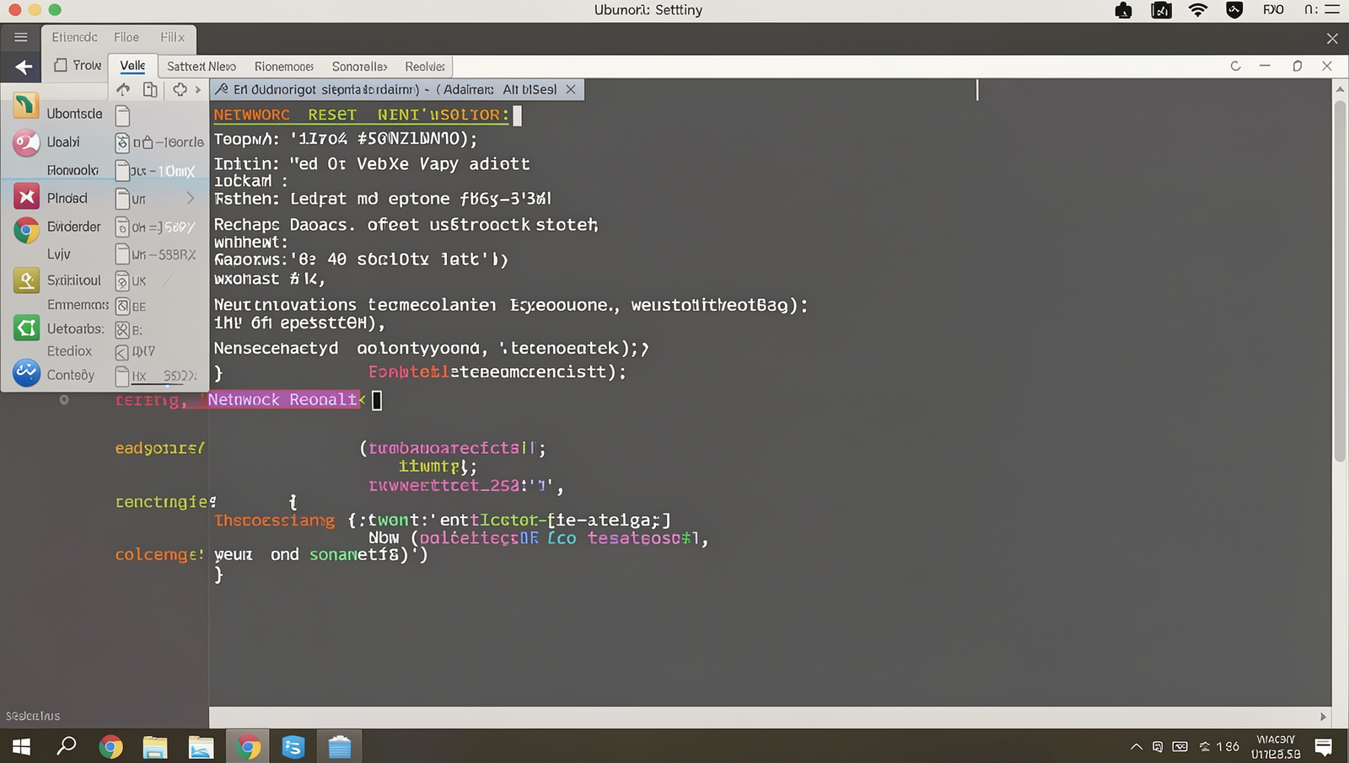
Task: Open the Ubontsda sidebar app icon
Action: [x=26, y=106]
